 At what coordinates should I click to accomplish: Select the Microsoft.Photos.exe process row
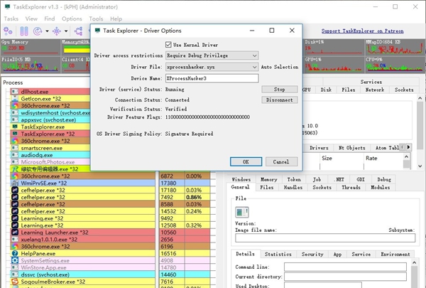(x=50, y=162)
